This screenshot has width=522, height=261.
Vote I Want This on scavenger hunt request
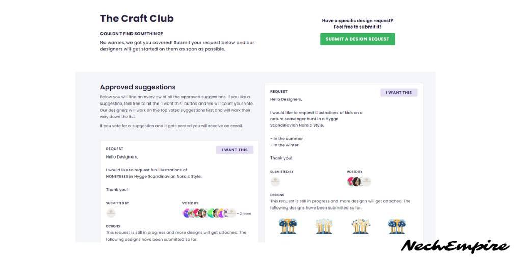(x=399, y=93)
